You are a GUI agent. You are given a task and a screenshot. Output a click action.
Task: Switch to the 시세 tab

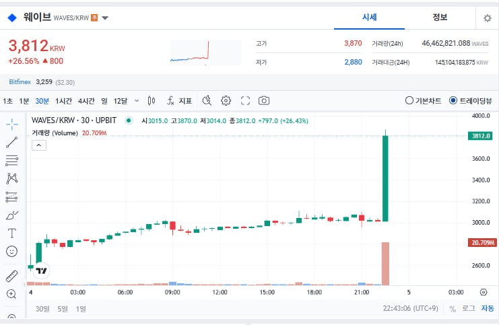[369, 17]
